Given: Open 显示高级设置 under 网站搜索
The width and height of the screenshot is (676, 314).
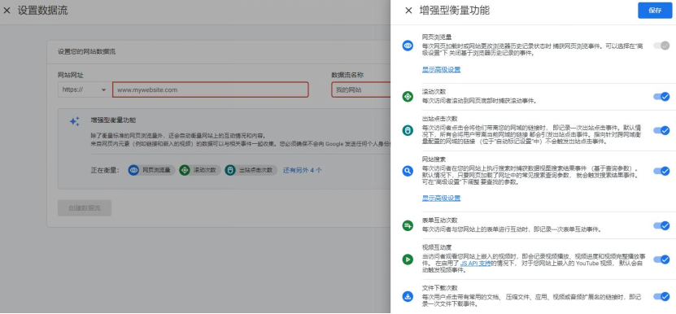Looking at the screenshot, I should [x=441, y=198].
